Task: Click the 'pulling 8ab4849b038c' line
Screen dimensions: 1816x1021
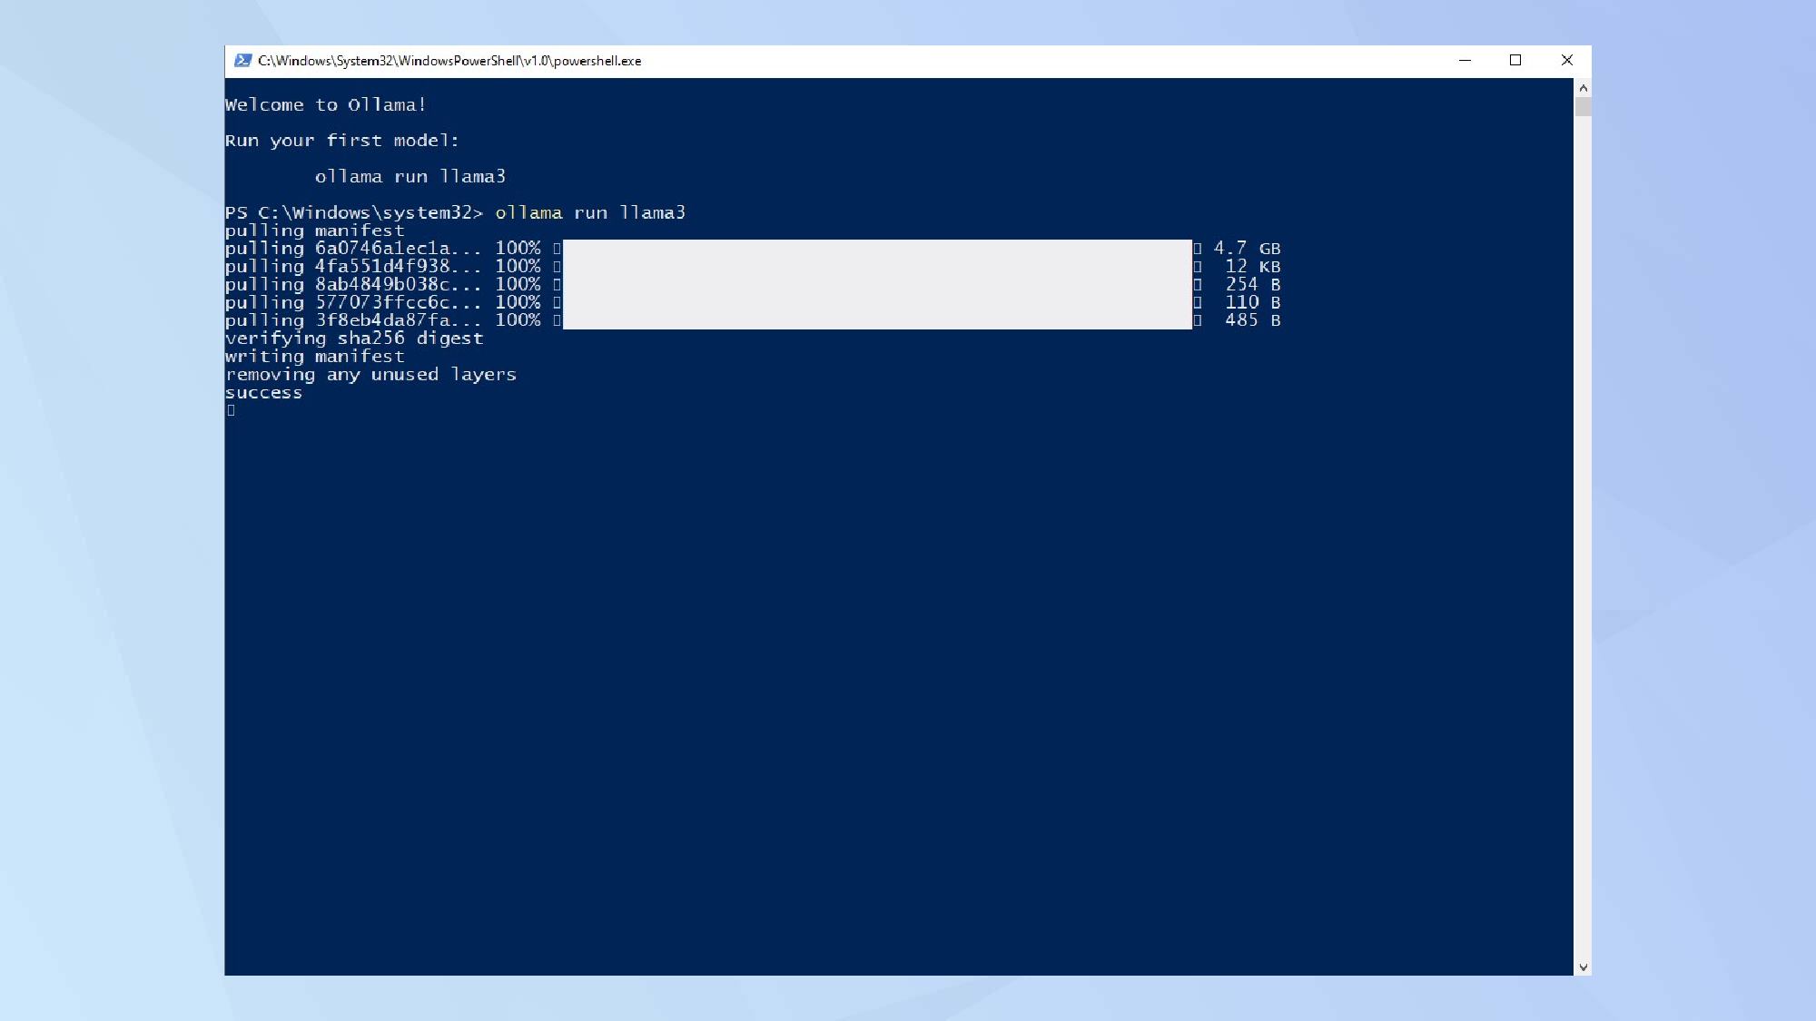Action: coord(352,284)
